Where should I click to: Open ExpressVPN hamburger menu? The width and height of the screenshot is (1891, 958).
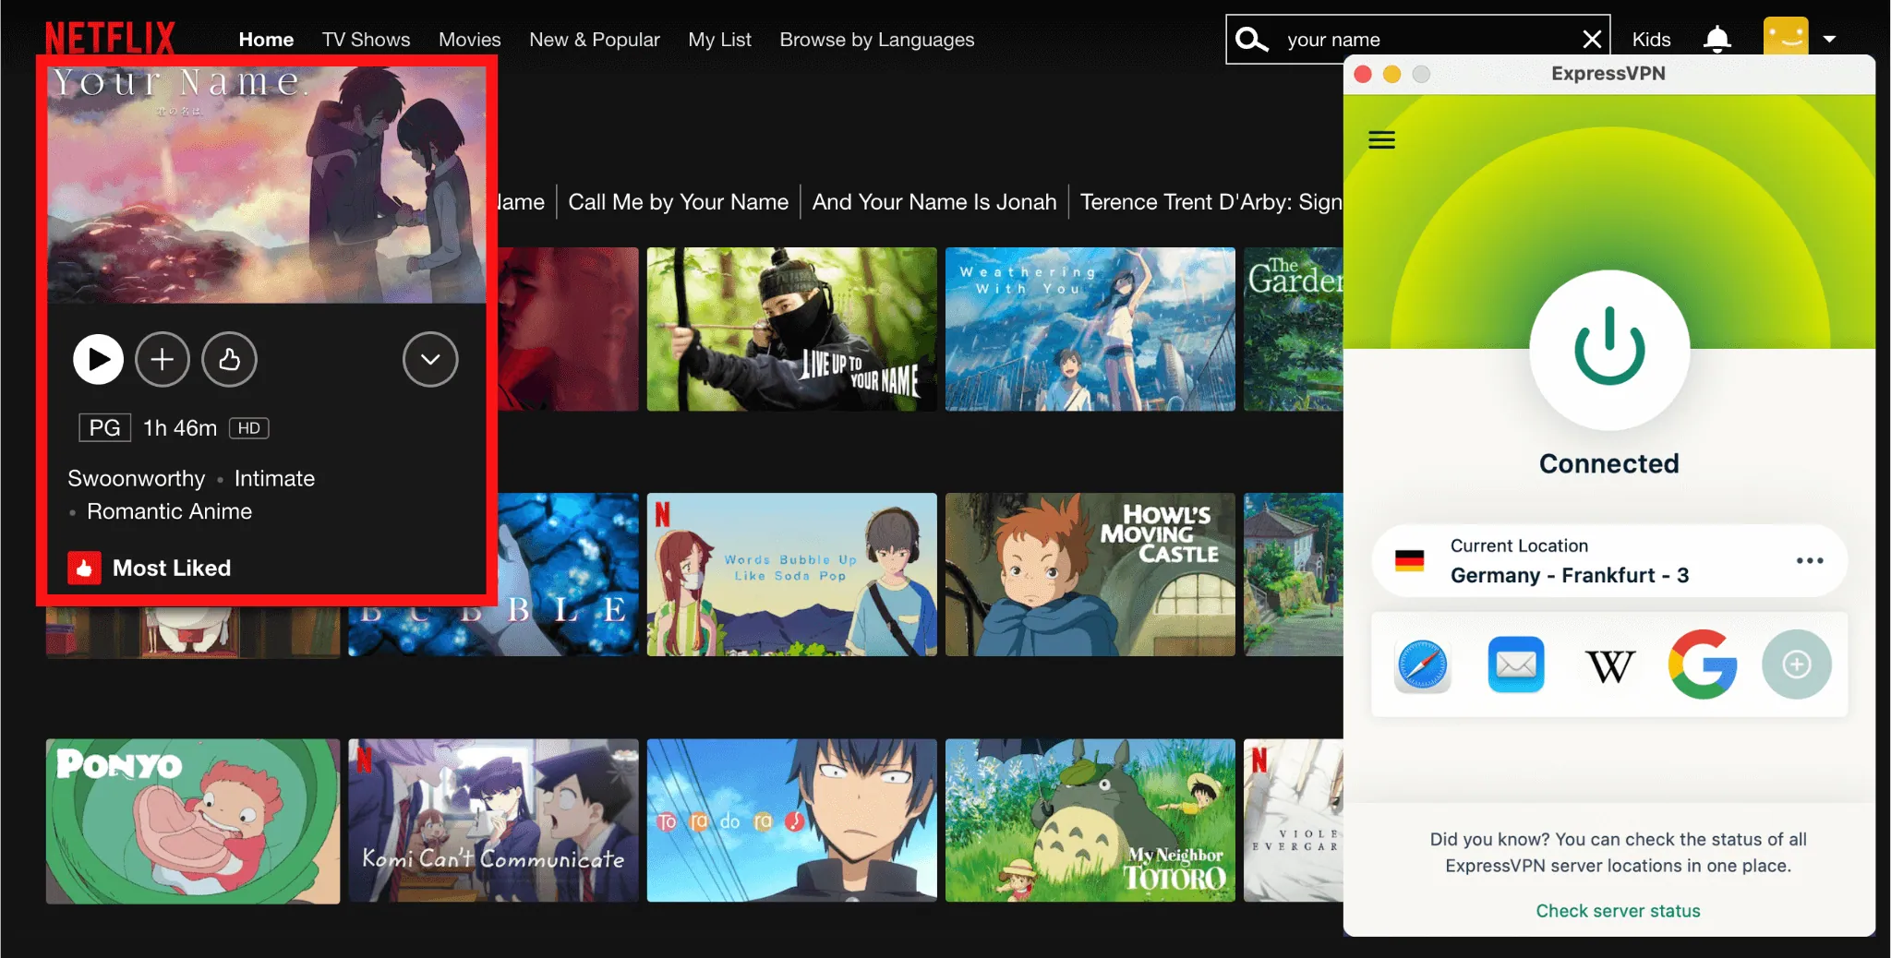(1381, 140)
